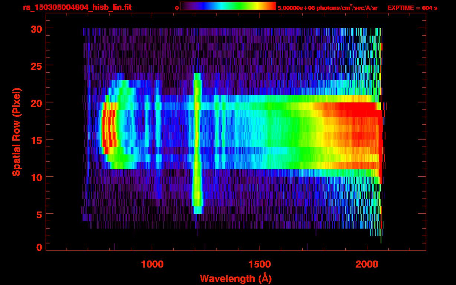Click the rainbow color scale bar
456x285 pixels.
[228, 6]
